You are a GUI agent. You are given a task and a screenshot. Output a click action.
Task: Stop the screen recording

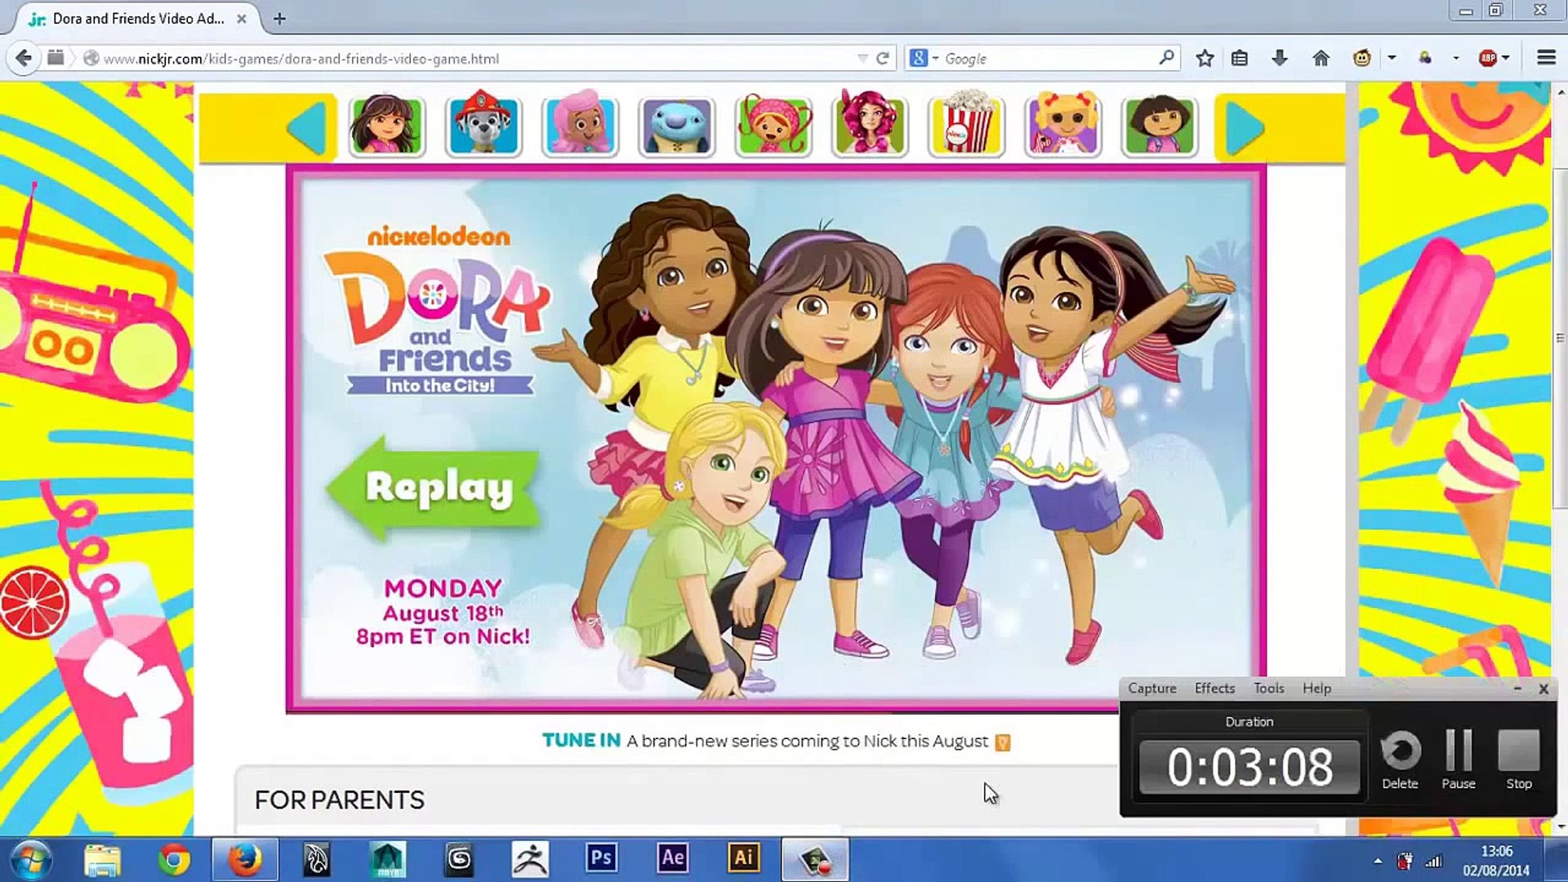coord(1518,759)
